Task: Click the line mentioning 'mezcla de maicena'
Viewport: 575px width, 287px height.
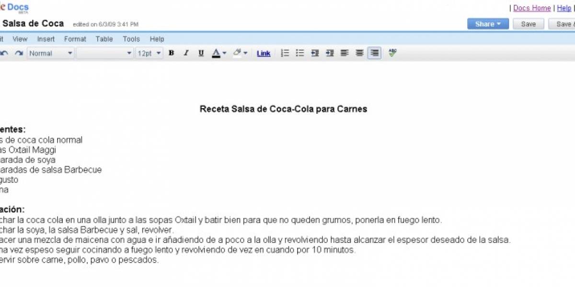Action: tap(255, 240)
